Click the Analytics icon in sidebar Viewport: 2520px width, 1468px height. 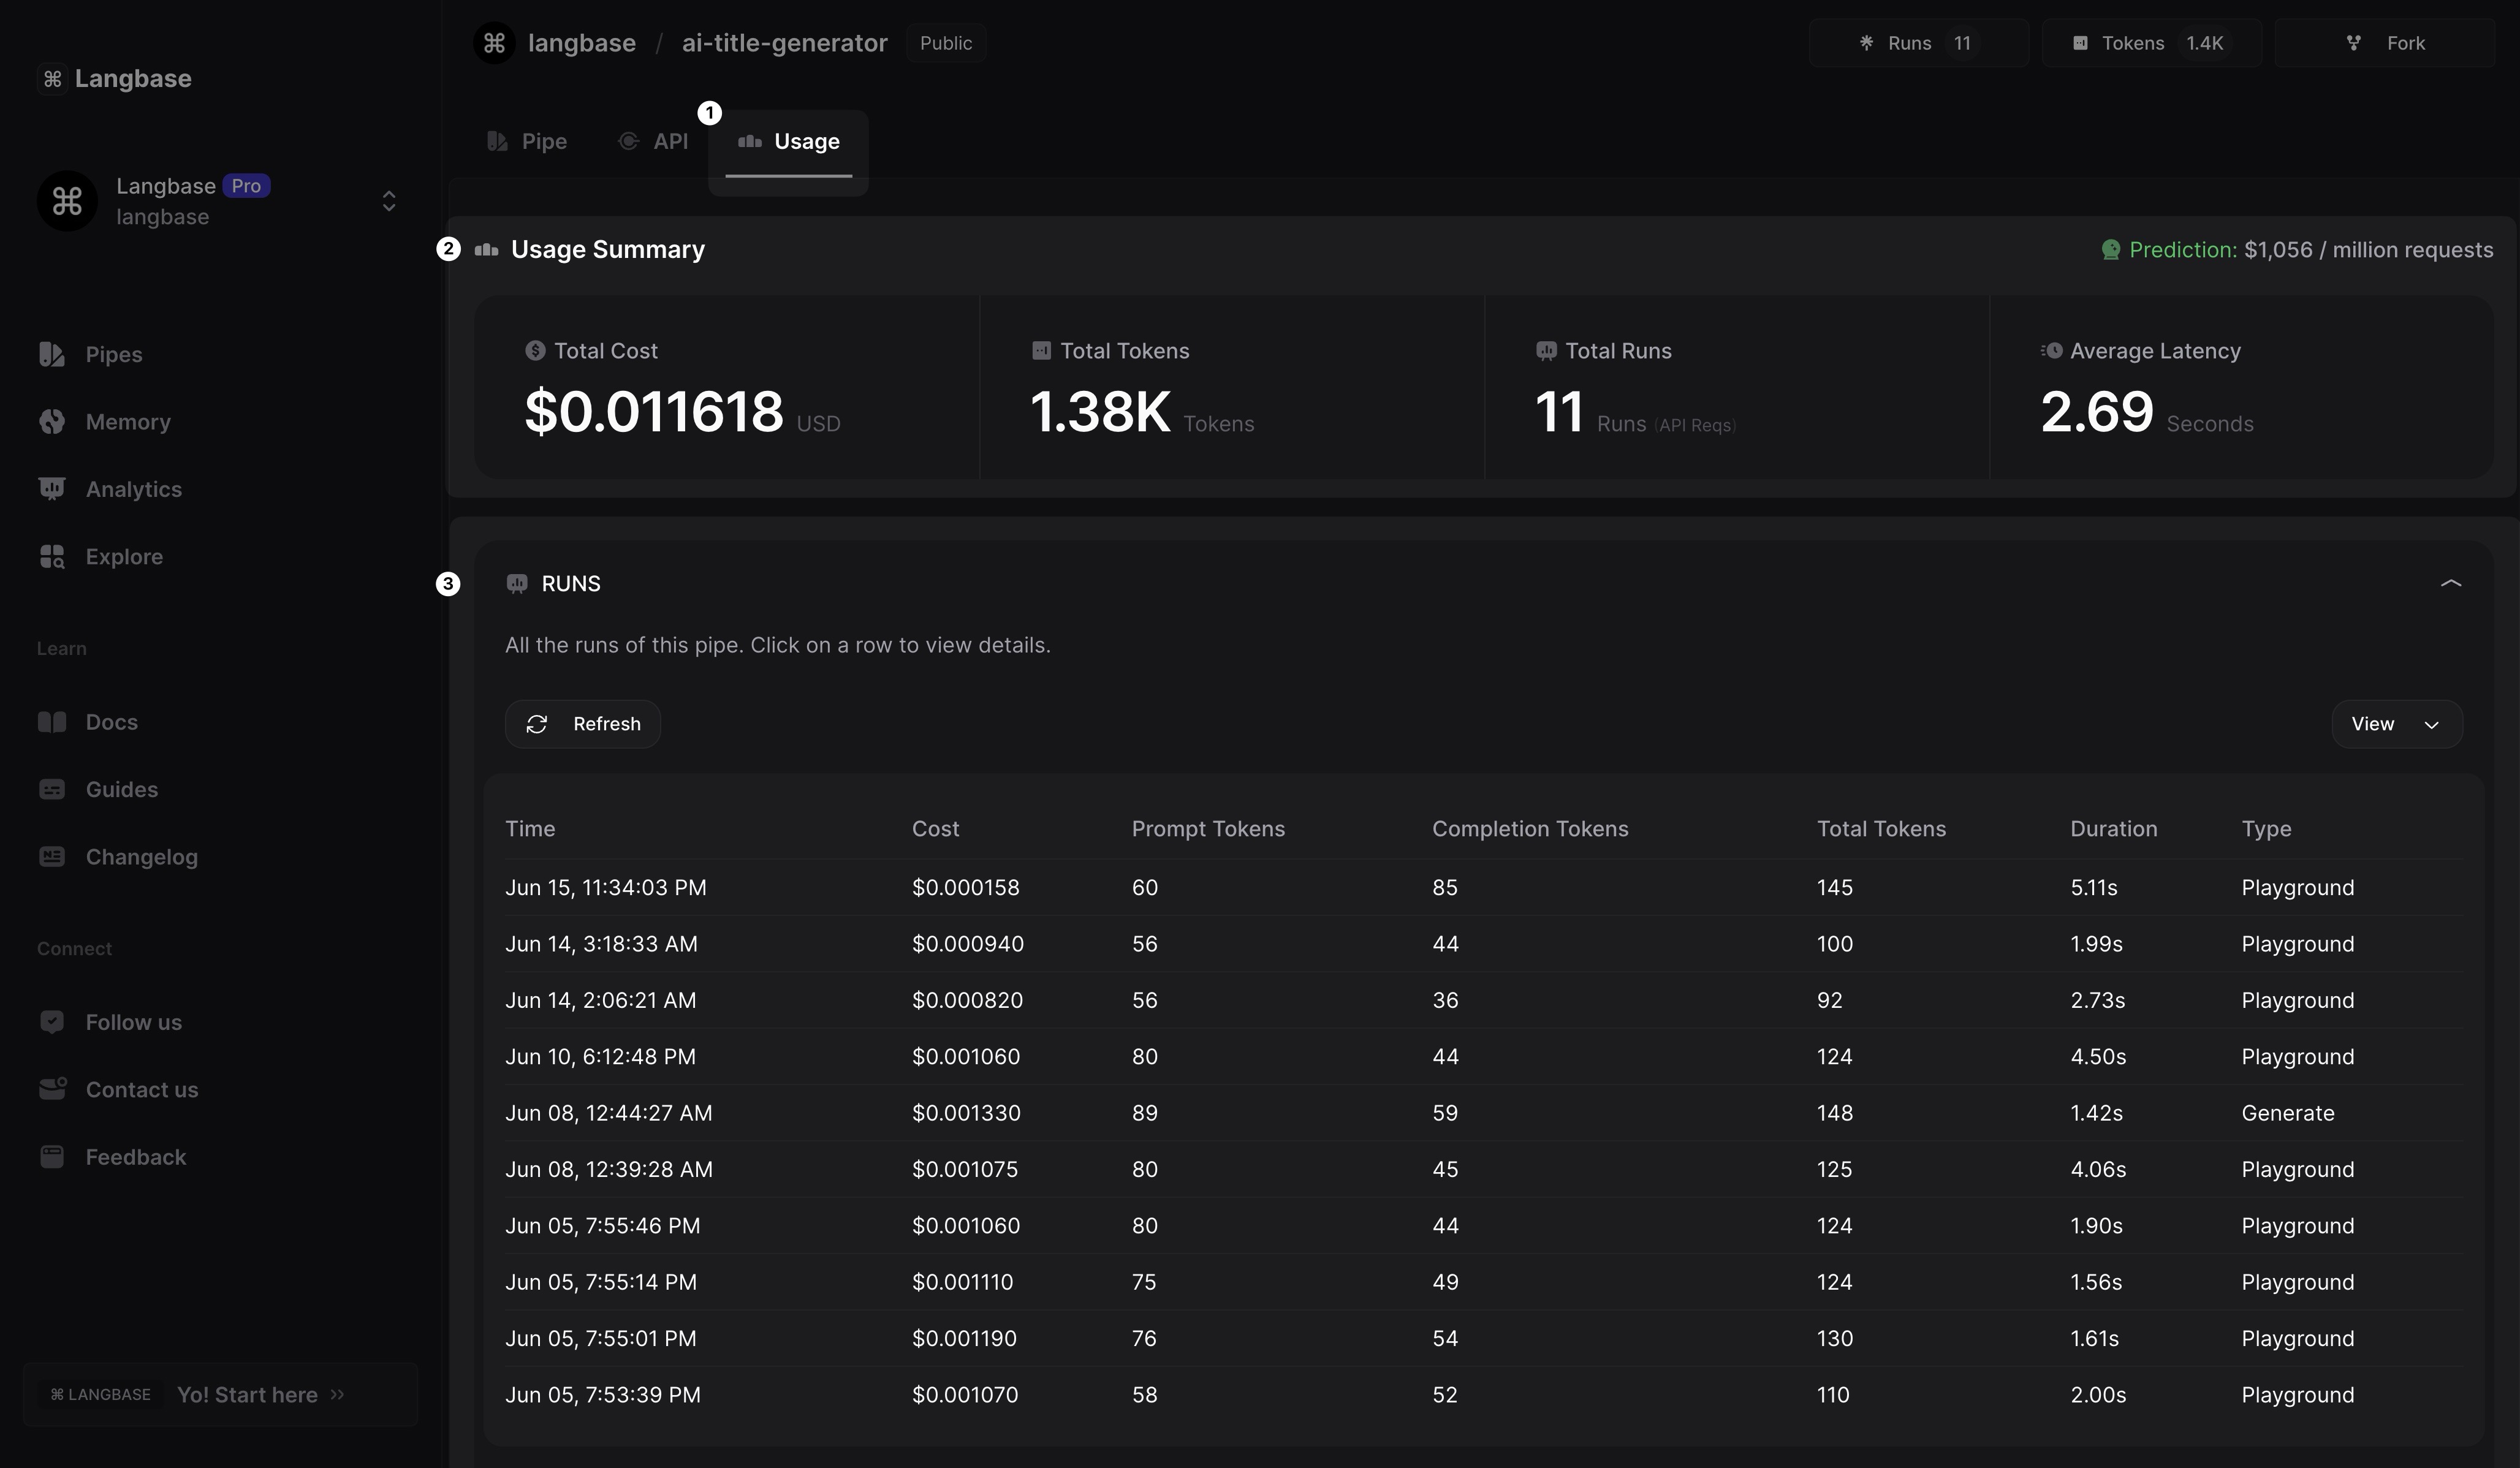pos(52,489)
